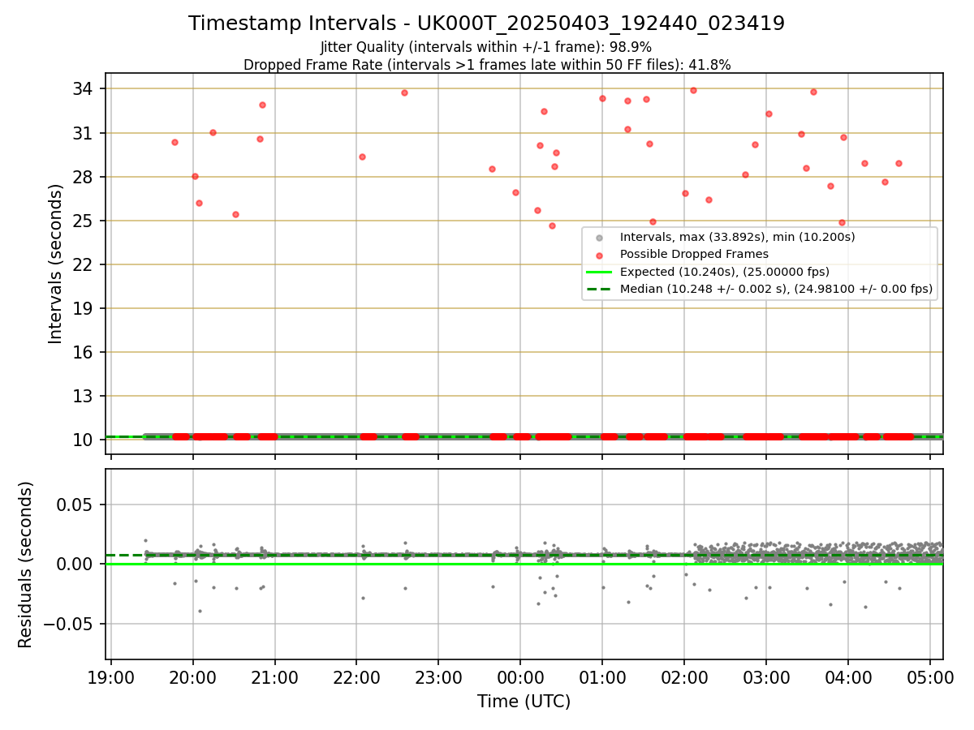Click the red dot marker in legend
974x730 pixels.
pos(600,255)
